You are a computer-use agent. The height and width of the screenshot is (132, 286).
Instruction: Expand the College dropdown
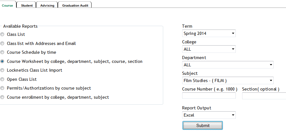click(x=209, y=49)
